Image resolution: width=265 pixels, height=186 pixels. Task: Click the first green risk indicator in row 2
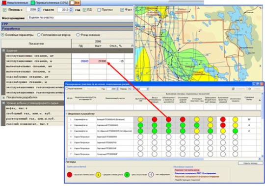coord(140,125)
